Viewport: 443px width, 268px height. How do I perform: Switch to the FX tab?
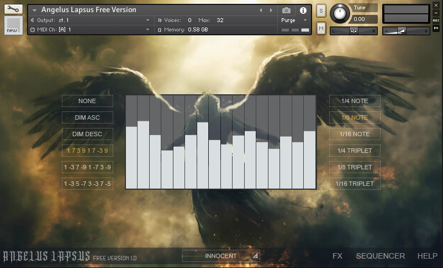(x=337, y=256)
